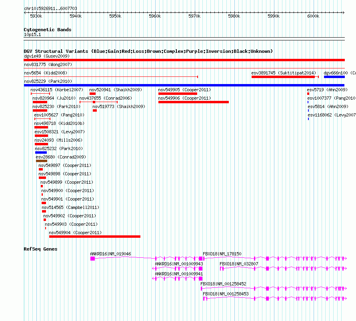The width and height of the screenshot is (356, 321).
Task: Click the dgv666n100 blue gain bar
Action: (334, 77)
